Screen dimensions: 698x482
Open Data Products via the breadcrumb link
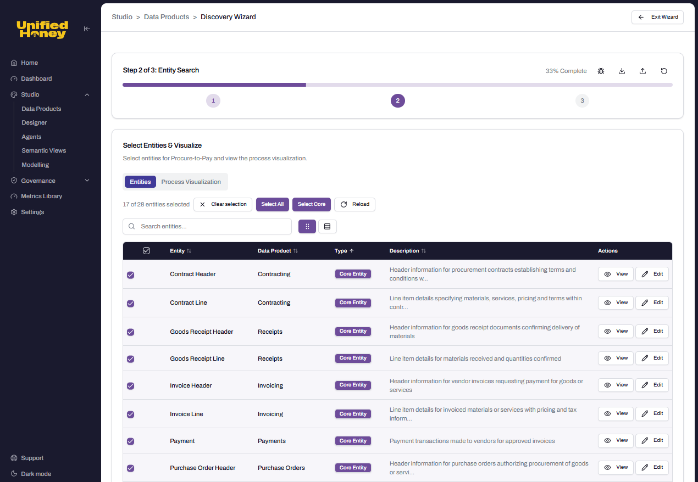point(166,16)
